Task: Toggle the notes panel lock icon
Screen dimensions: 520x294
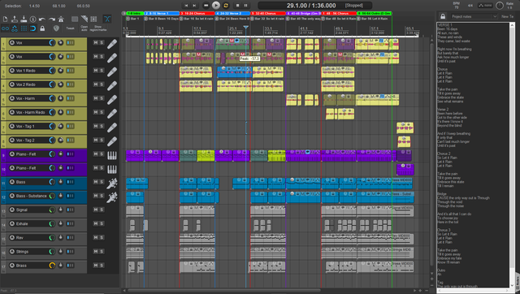Action: point(443,16)
